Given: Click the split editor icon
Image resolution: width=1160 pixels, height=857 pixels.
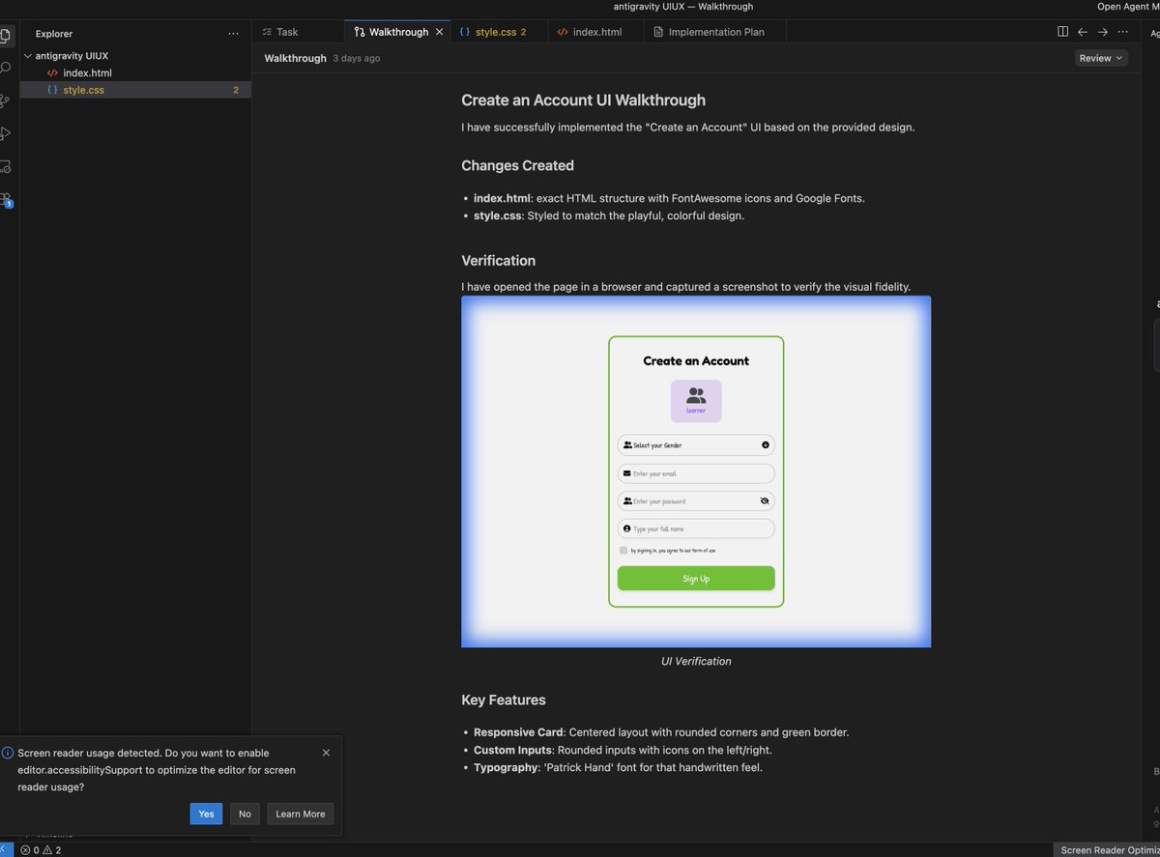Looking at the screenshot, I should click(1062, 32).
